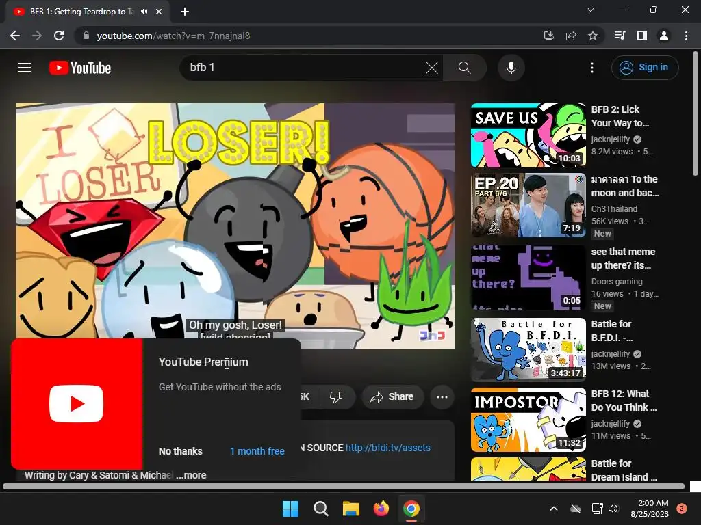Open YouTube settings three-dot menu

(592, 68)
